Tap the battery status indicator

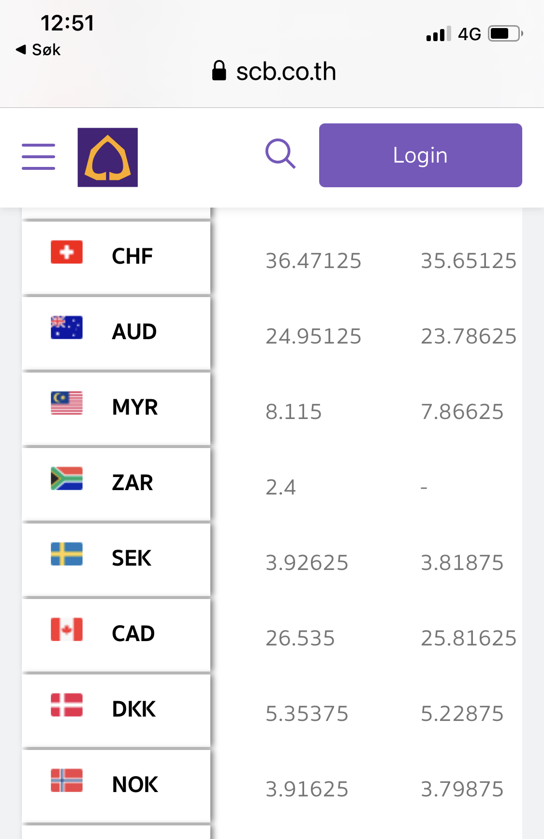505,34
